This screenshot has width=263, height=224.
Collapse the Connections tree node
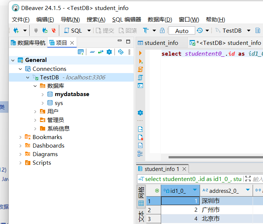tap(20, 69)
